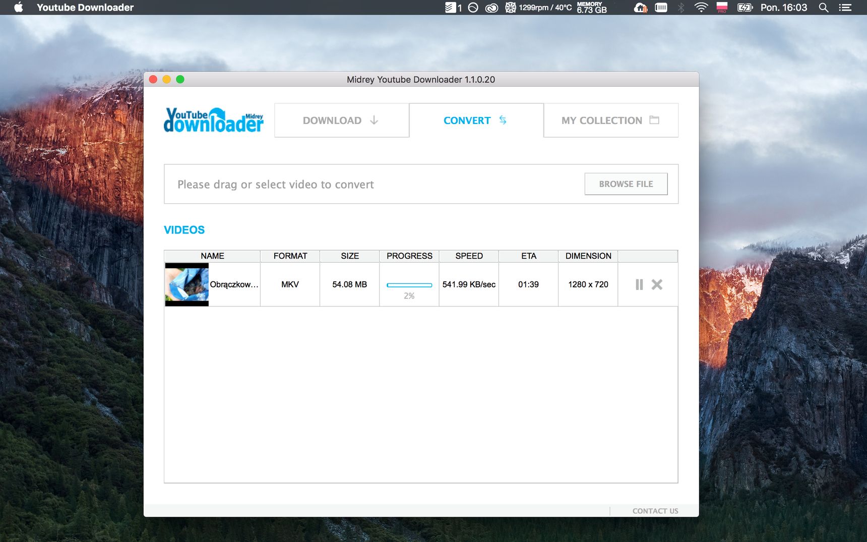Select the 541.99 KB/sec speed value
This screenshot has width=867, height=542.
[469, 284]
